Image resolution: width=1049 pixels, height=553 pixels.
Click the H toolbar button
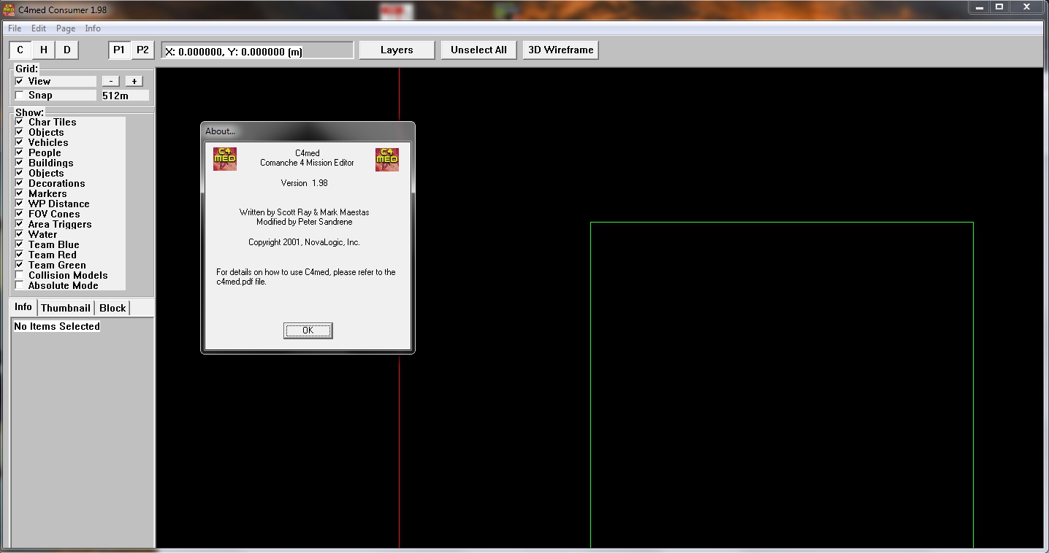[44, 50]
